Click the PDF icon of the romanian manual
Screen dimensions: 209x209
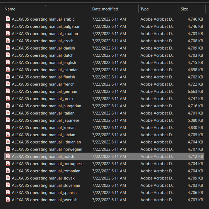8,171
